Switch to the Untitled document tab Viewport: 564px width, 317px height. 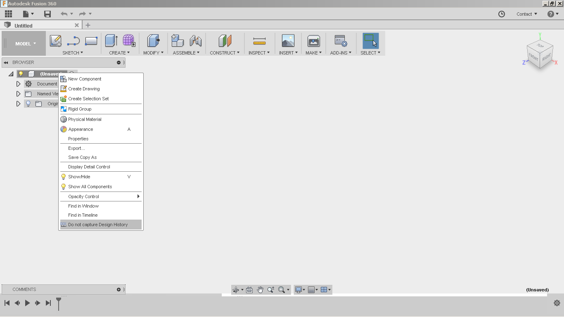pyautogui.click(x=41, y=25)
